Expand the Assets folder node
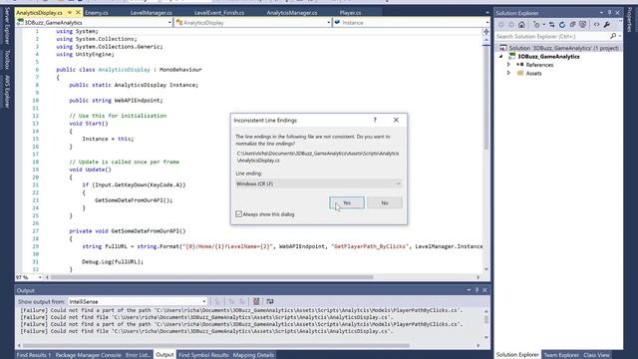 pyautogui.click(x=508, y=73)
